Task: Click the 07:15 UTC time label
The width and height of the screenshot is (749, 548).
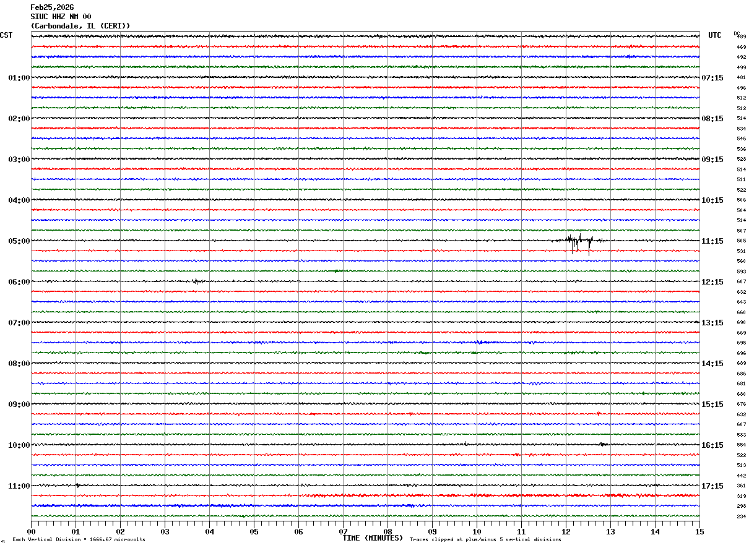Action: click(712, 78)
